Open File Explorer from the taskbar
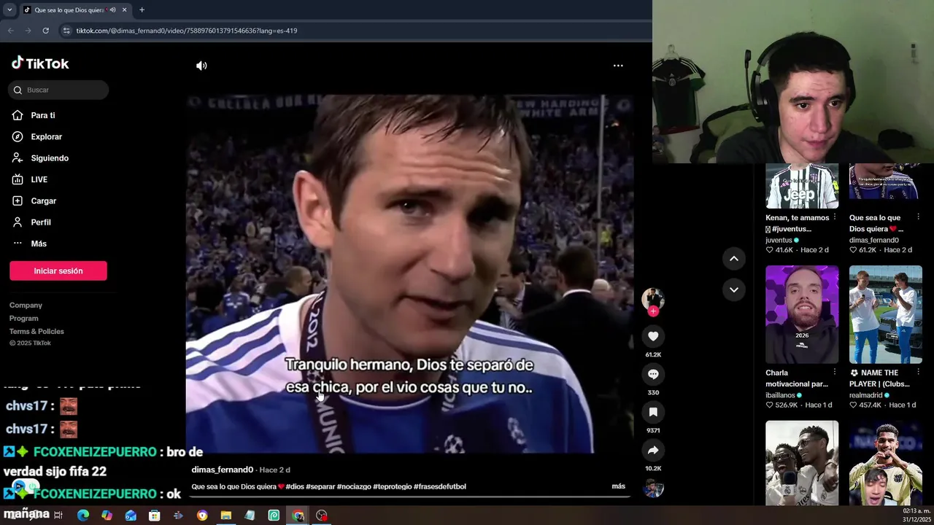Image resolution: width=934 pixels, height=525 pixels. [226, 516]
